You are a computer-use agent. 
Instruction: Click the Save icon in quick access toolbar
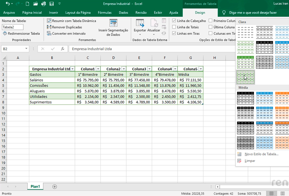(52, 4)
